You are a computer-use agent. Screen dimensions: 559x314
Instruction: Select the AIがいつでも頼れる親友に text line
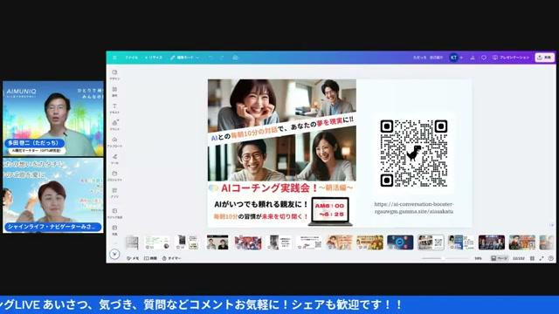261,204
